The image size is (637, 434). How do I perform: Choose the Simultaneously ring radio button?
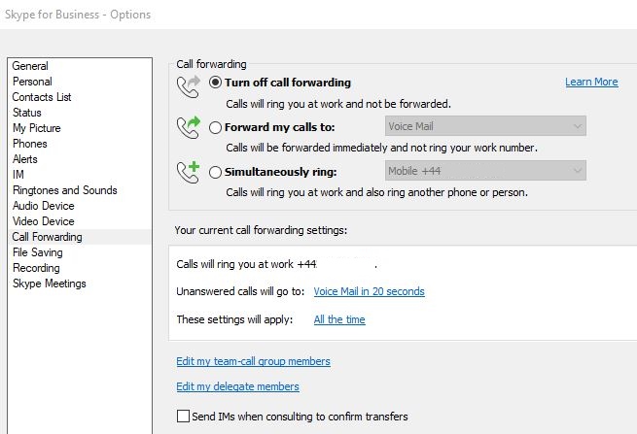216,172
